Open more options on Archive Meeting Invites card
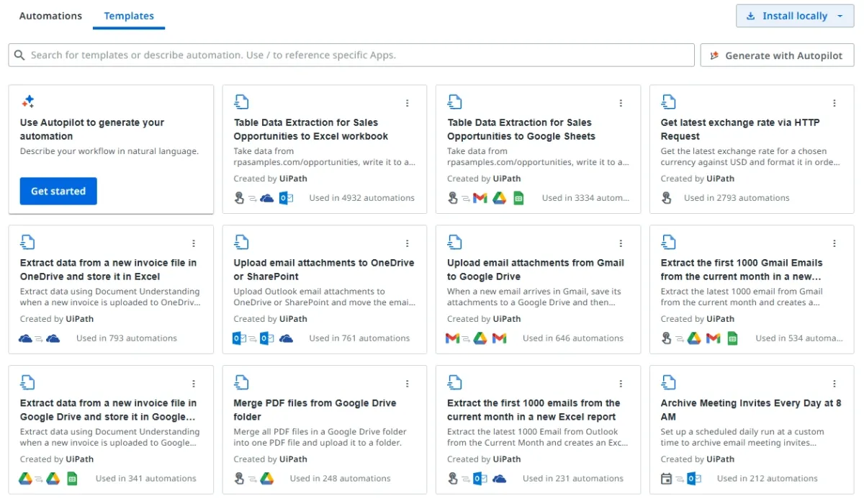 click(x=834, y=384)
